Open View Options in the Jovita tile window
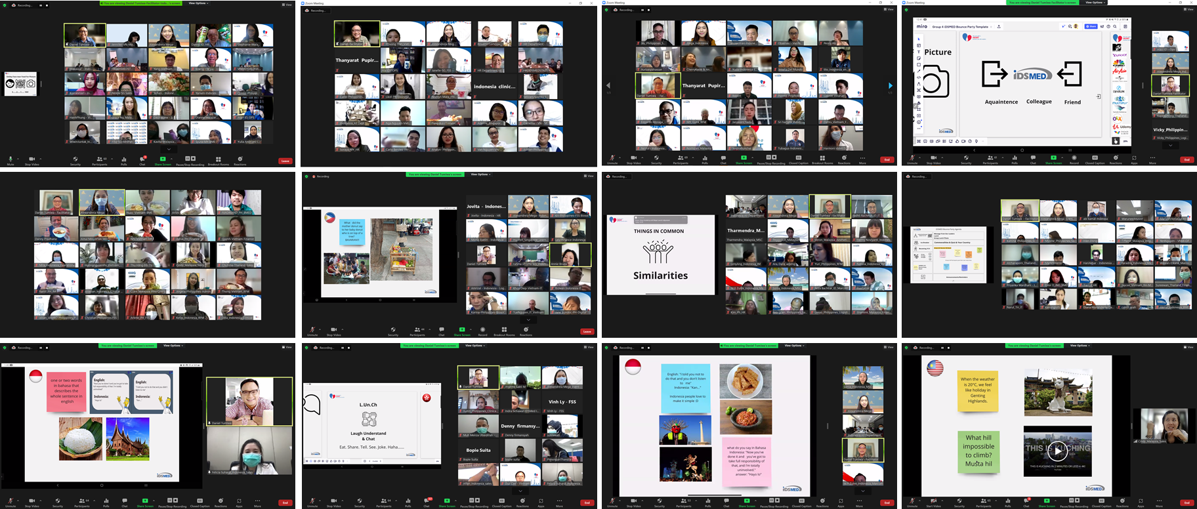 click(480, 174)
